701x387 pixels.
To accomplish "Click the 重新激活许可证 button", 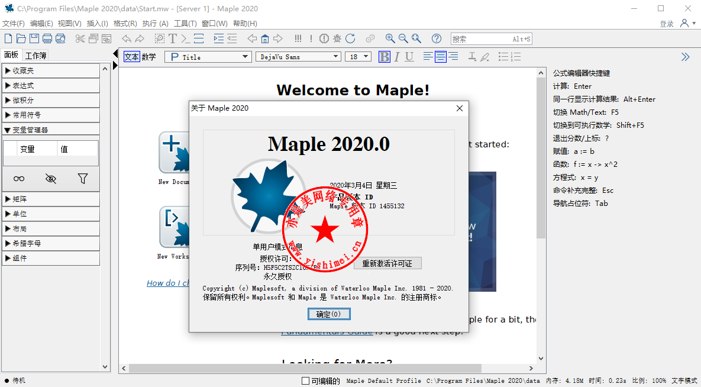I will click(387, 263).
